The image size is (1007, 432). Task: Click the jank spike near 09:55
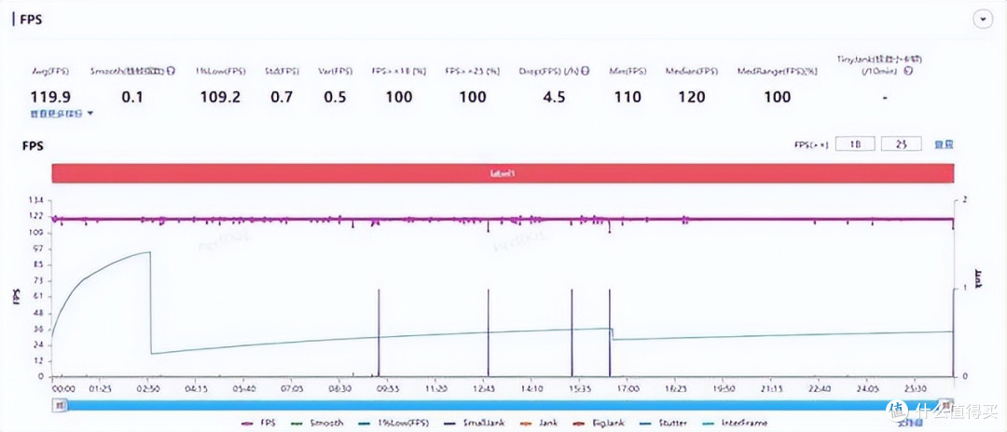[x=379, y=332]
